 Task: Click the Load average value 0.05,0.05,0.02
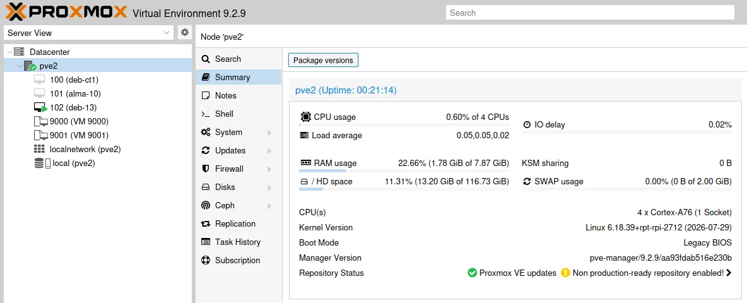coord(483,135)
